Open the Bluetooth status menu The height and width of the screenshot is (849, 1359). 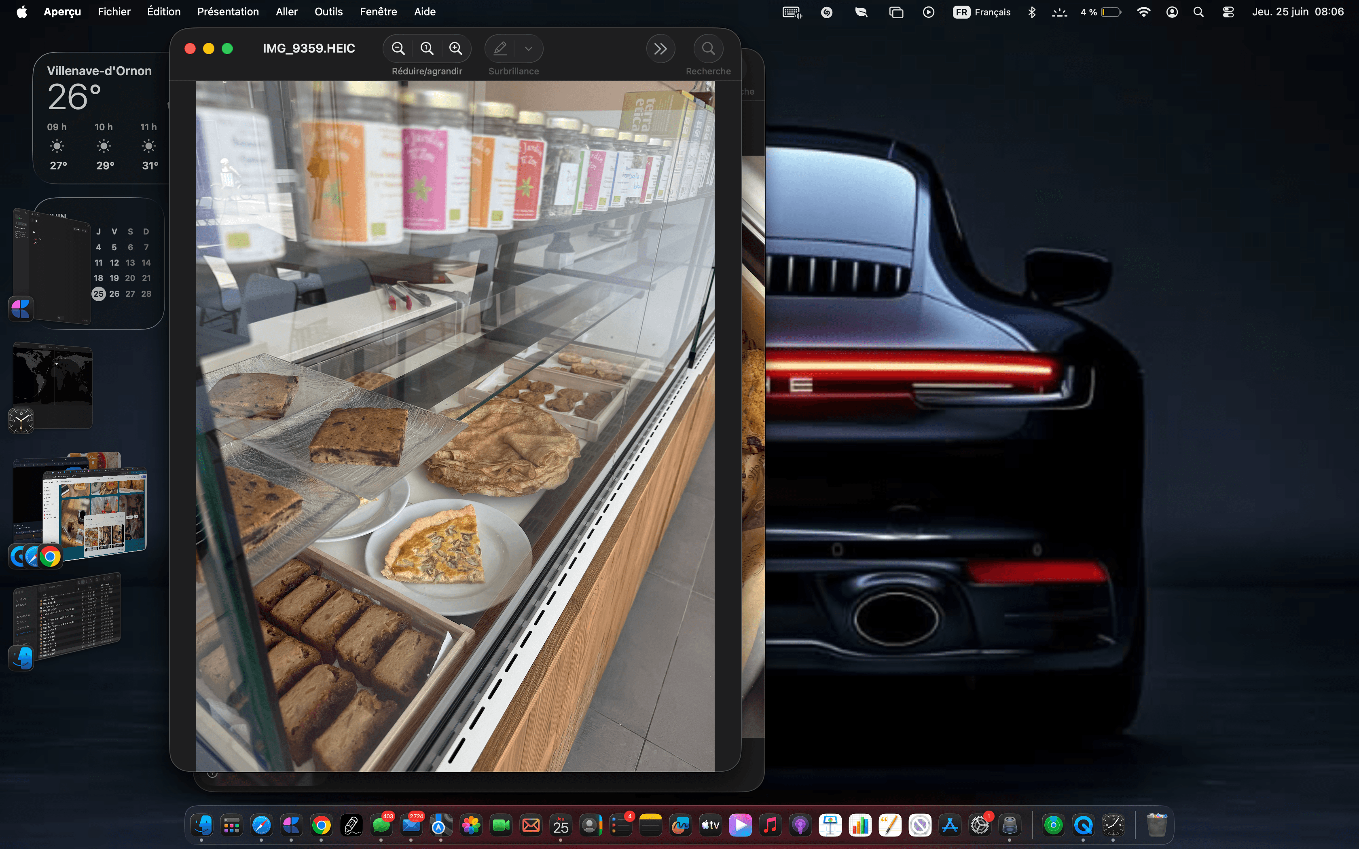tap(1032, 12)
